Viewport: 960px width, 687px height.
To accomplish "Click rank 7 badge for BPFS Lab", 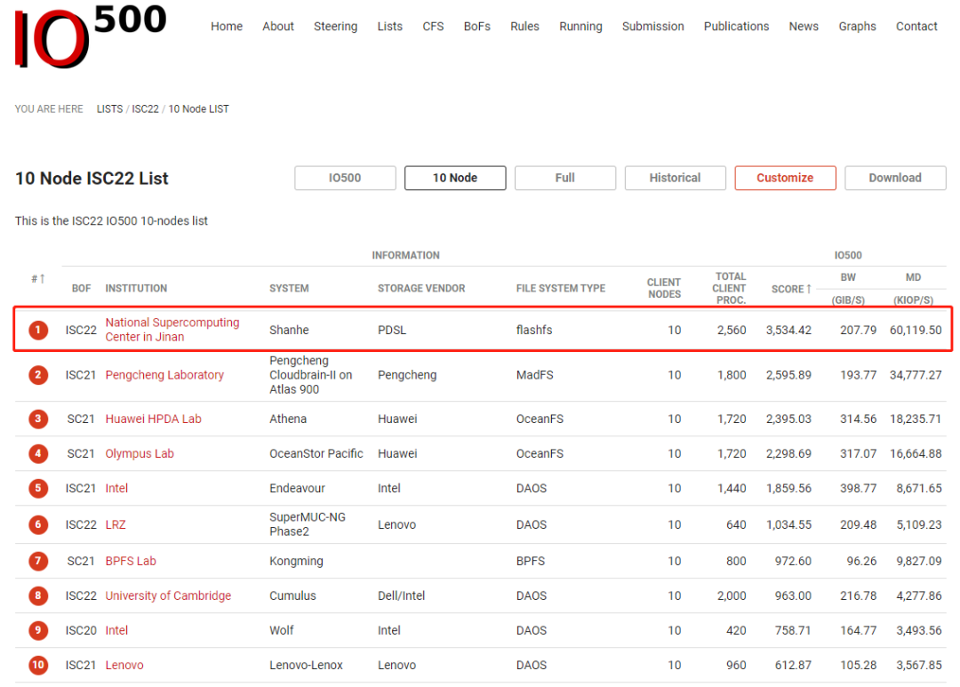I will [x=38, y=561].
